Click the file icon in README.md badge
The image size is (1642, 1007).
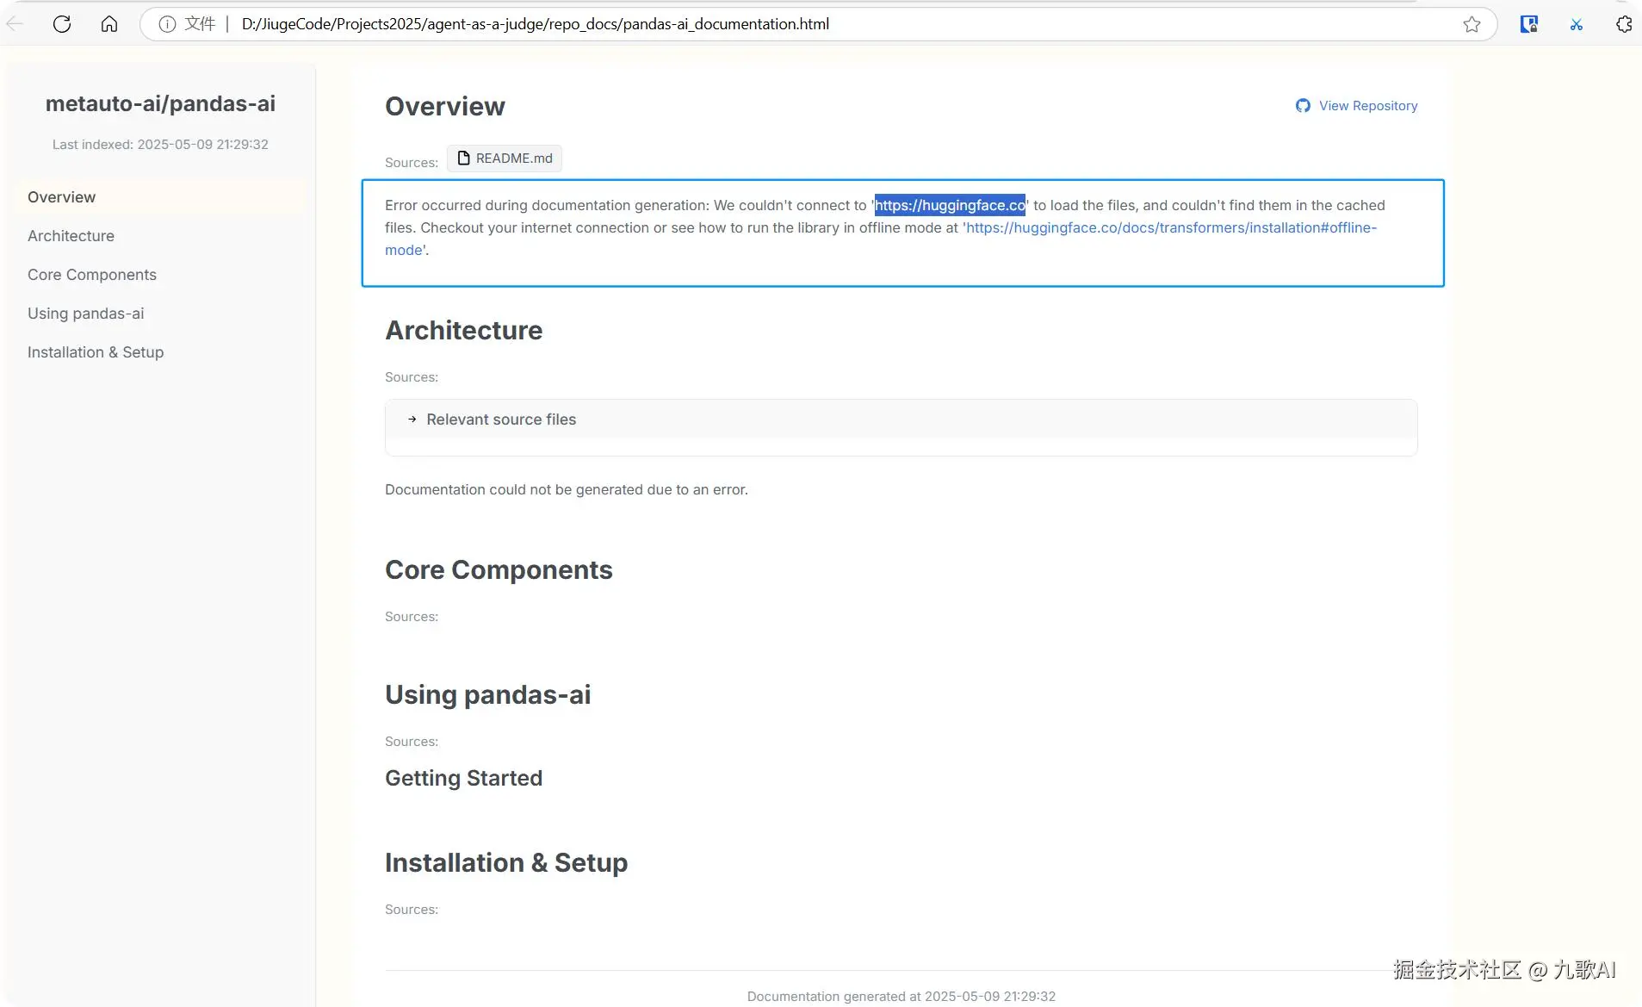[463, 159]
